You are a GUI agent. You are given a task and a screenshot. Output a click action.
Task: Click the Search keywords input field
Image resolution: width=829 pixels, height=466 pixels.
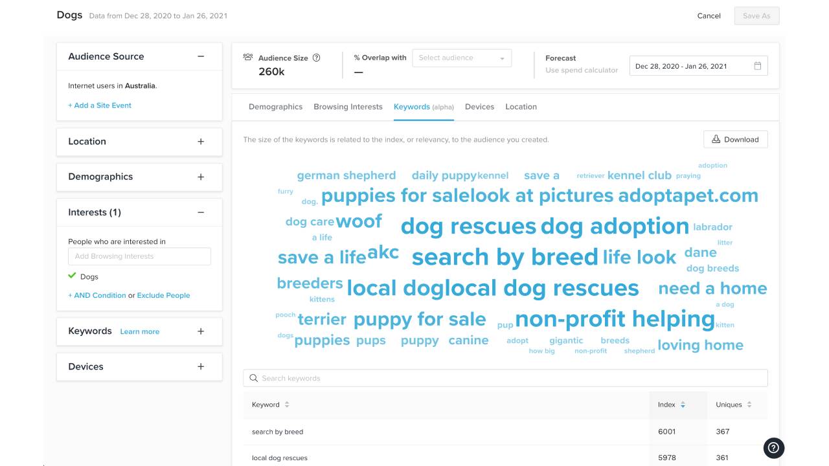(505, 378)
